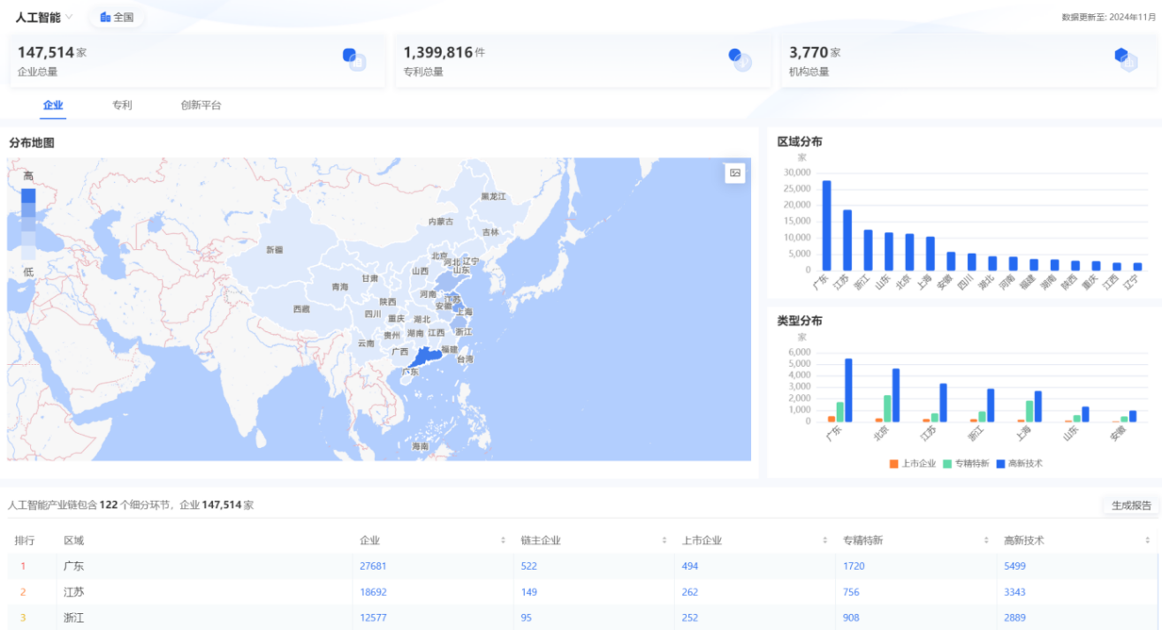
Task: Switch to the 专利 tab
Action: 121,105
